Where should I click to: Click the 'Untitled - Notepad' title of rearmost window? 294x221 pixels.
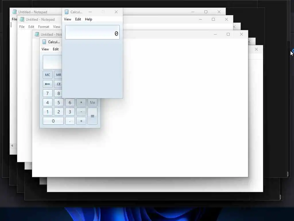[33, 12]
